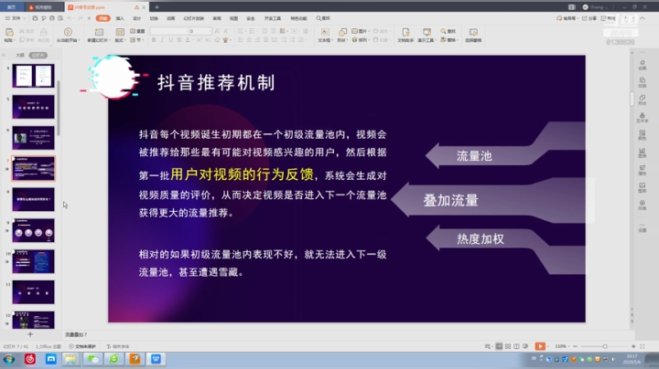Open the 开发工具 Developer Tools tab
The width and height of the screenshot is (659, 369).
click(x=273, y=18)
